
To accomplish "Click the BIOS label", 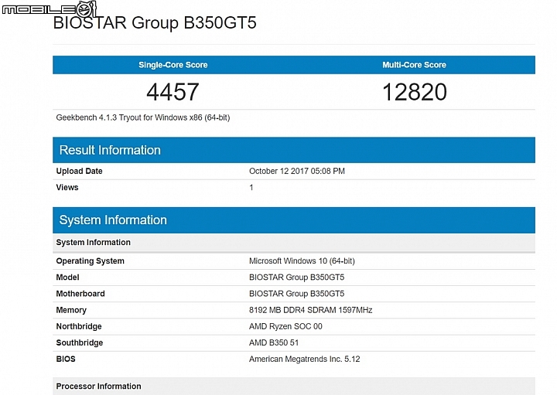I will point(66,359).
